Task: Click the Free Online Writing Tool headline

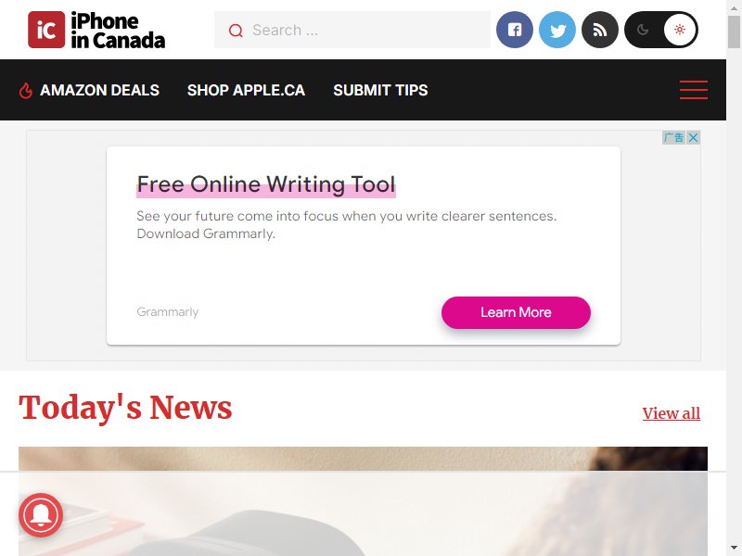Action: pos(266,184)
